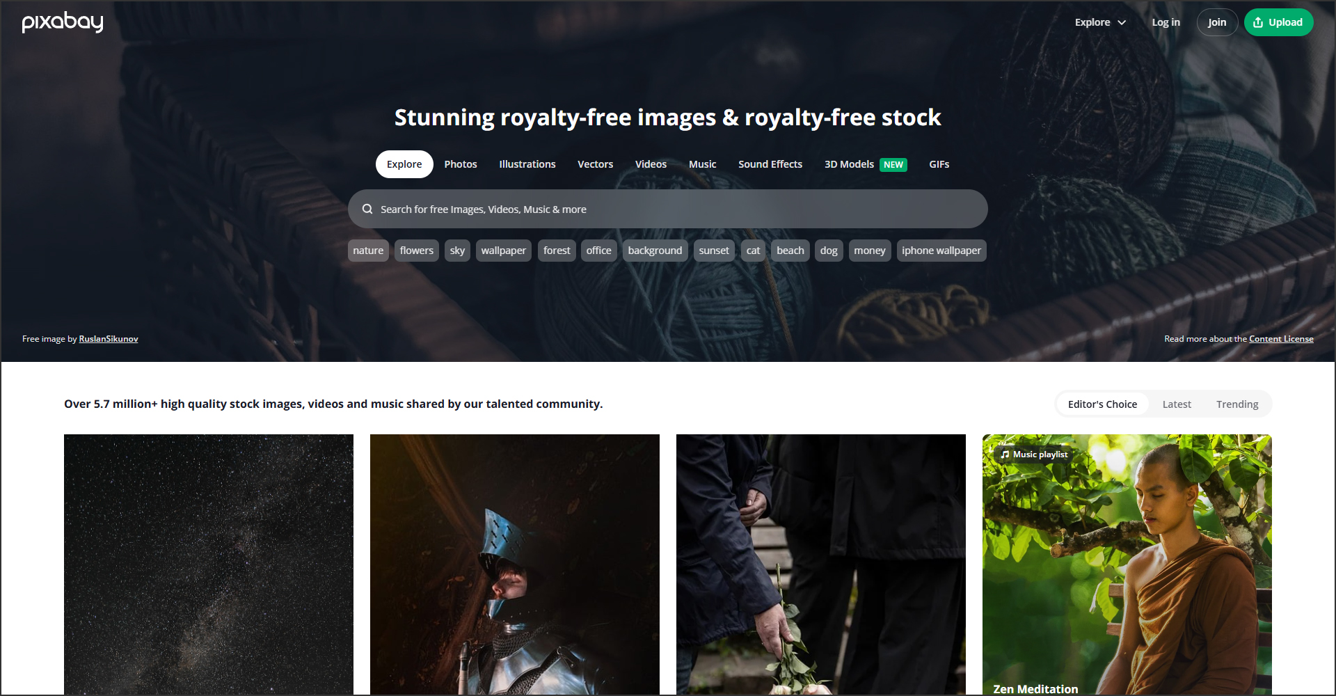Select the Illustrations tab
The image size is (1336, 696).
(527, 164)
